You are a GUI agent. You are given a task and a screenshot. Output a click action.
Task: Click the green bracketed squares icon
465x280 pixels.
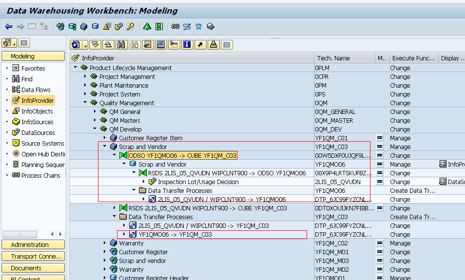pos(159,27)
